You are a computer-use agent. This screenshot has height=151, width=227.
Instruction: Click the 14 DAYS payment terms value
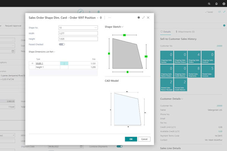pos(218,136)
